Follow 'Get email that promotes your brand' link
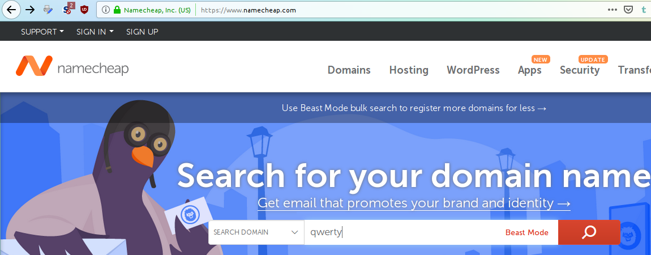The height and width of the screenshot is (255, 651). 414,203
